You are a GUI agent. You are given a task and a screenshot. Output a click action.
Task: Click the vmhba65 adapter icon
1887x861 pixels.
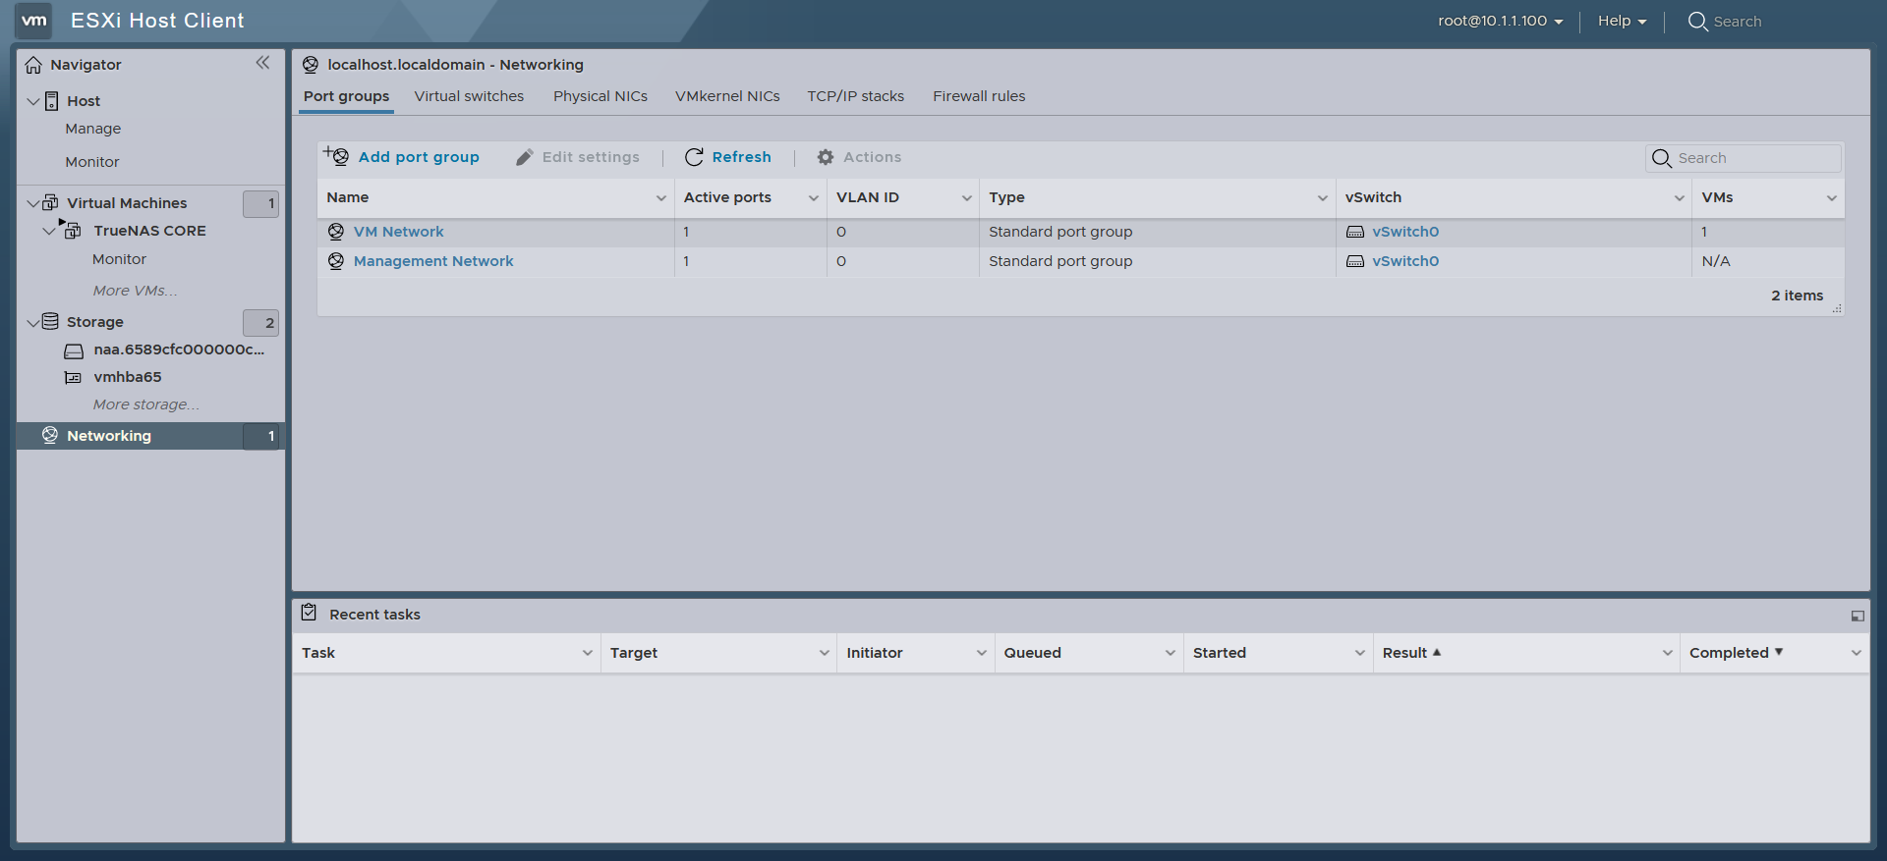pyautogui.click(x=73, y=377)
